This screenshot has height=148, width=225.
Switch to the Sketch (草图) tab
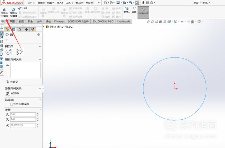click(12, 21)
